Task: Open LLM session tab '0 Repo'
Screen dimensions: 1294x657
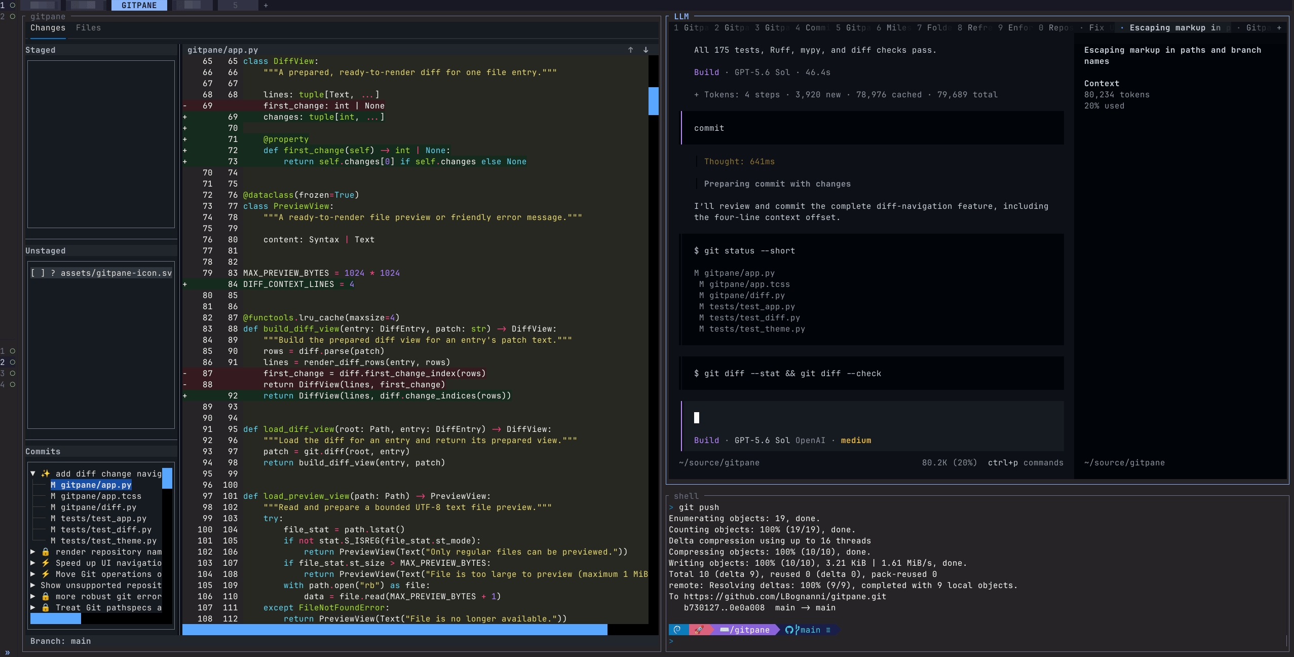Action: [x=1055, y=27]
